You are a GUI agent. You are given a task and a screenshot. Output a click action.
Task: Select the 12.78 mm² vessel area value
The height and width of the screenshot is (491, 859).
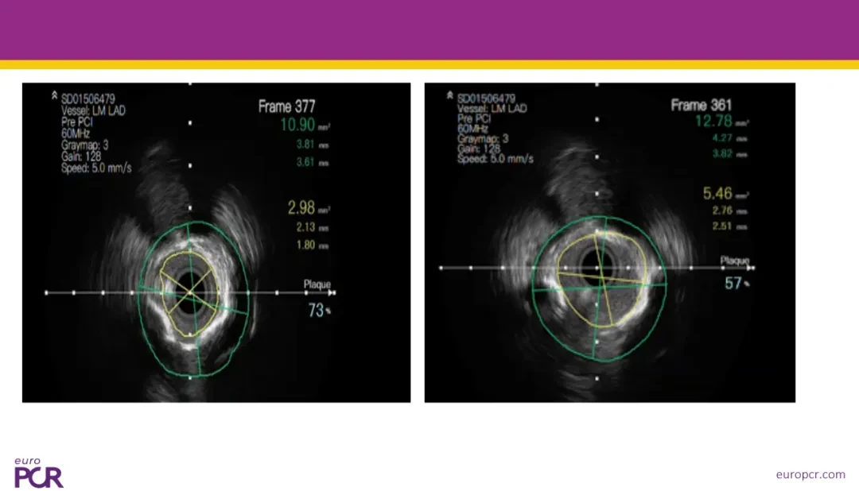pos(722,121)
